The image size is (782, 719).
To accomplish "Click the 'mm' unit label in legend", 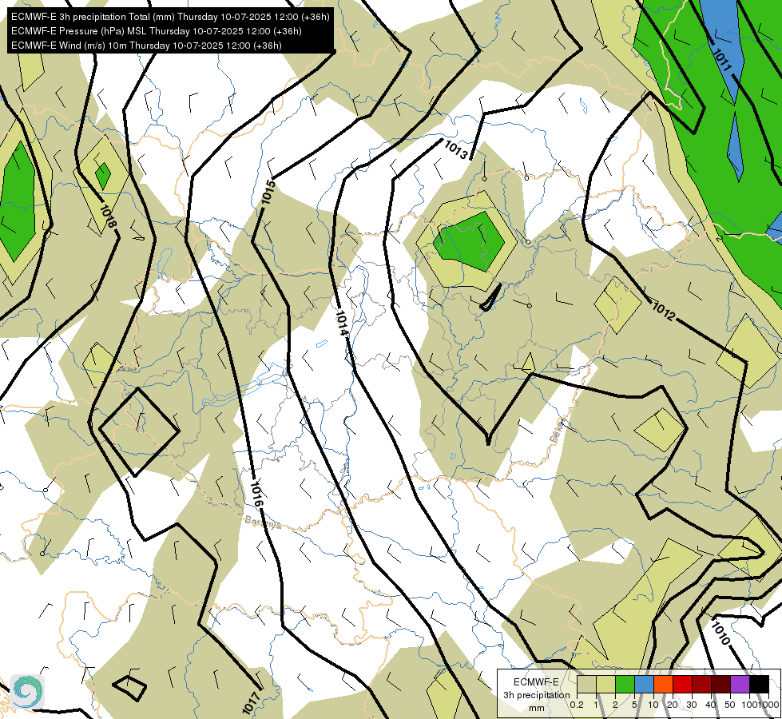I will click(x=537, y=708).
